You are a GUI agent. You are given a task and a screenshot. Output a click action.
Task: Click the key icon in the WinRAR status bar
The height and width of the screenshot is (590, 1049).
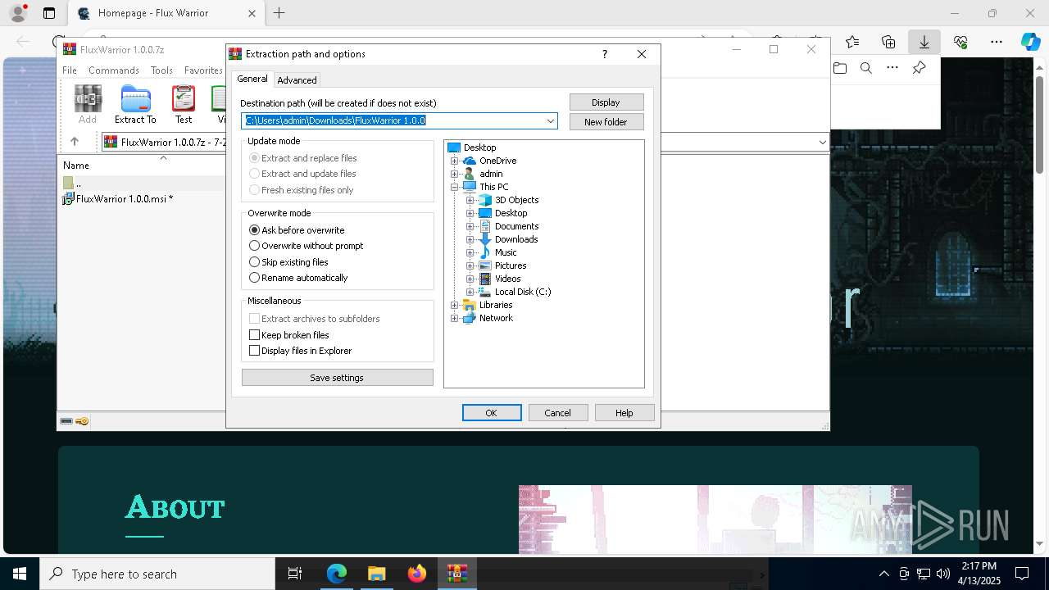tap(82, 421)
